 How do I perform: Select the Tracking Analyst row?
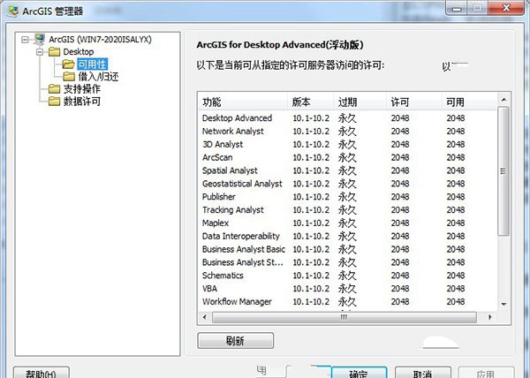pyautogui.click(x=347, y=210)
